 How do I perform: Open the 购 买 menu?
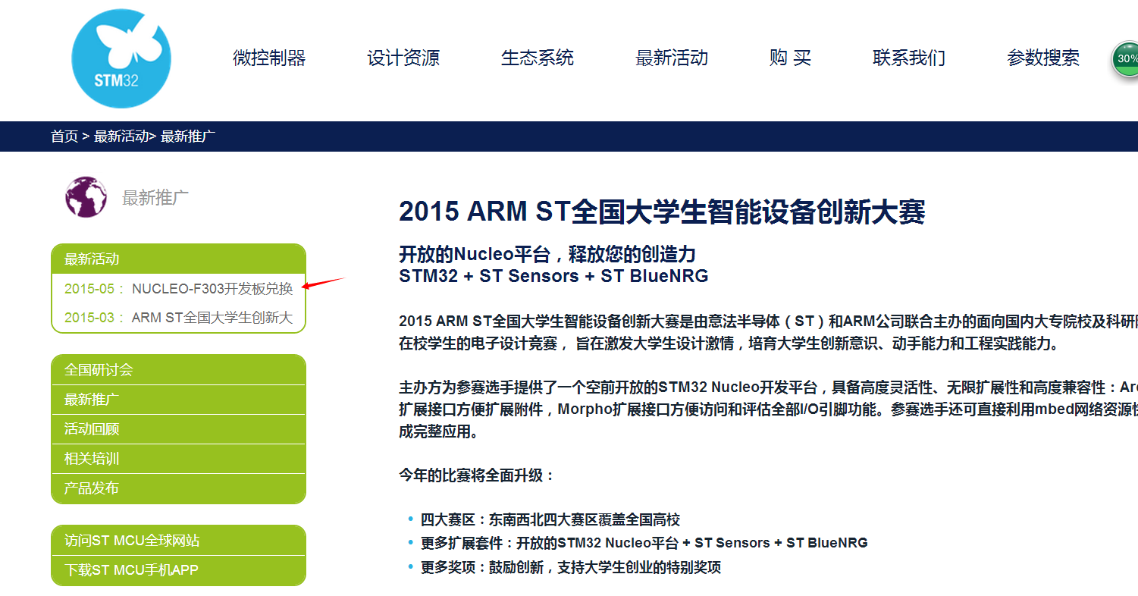point(790,58)
